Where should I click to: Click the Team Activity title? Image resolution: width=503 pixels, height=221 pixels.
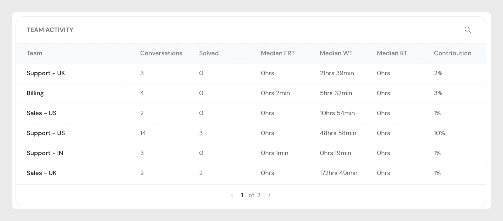coord(50,30)
